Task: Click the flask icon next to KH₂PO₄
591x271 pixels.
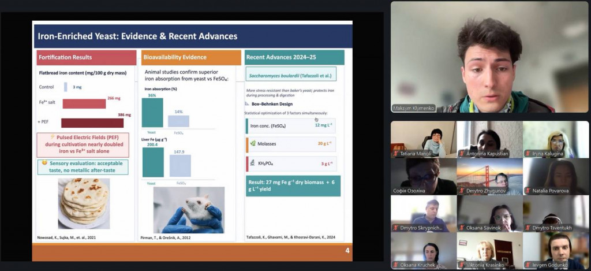Action: point(253,164)
